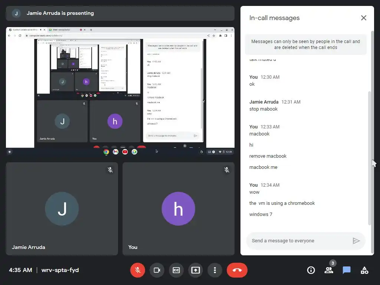Turn on captions with the CC button
Viewport: 380px width, 285px height.
click(176, 270)
